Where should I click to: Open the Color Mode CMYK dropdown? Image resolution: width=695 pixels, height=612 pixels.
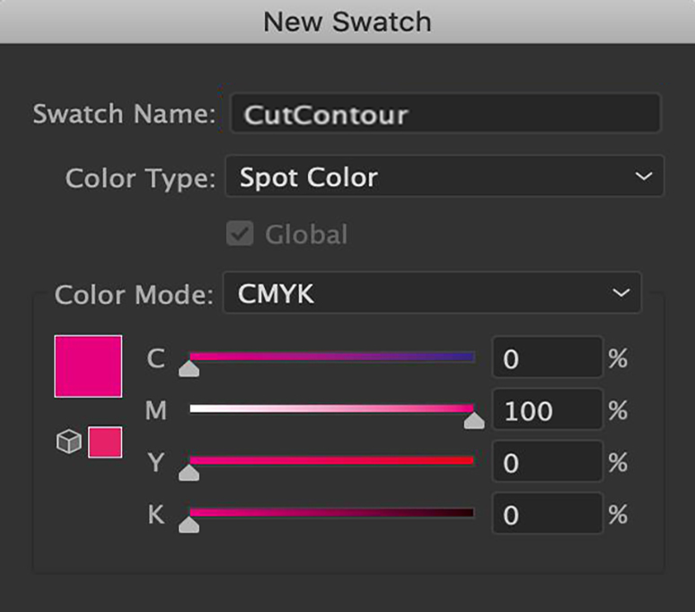click(x=432, y=293)
